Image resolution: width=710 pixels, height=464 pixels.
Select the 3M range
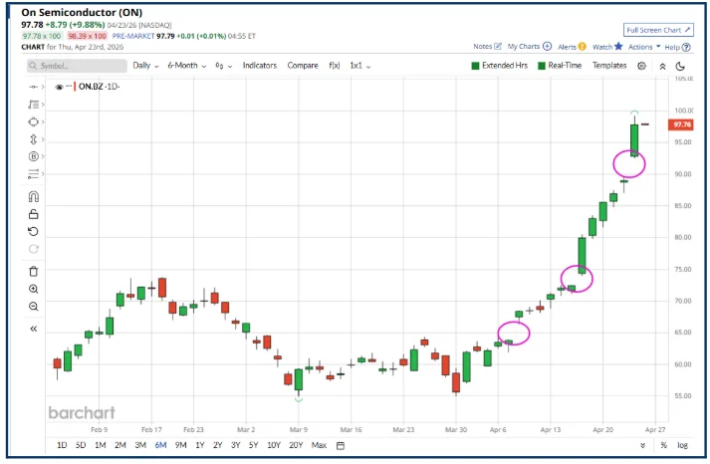click(x=140, y=445)
